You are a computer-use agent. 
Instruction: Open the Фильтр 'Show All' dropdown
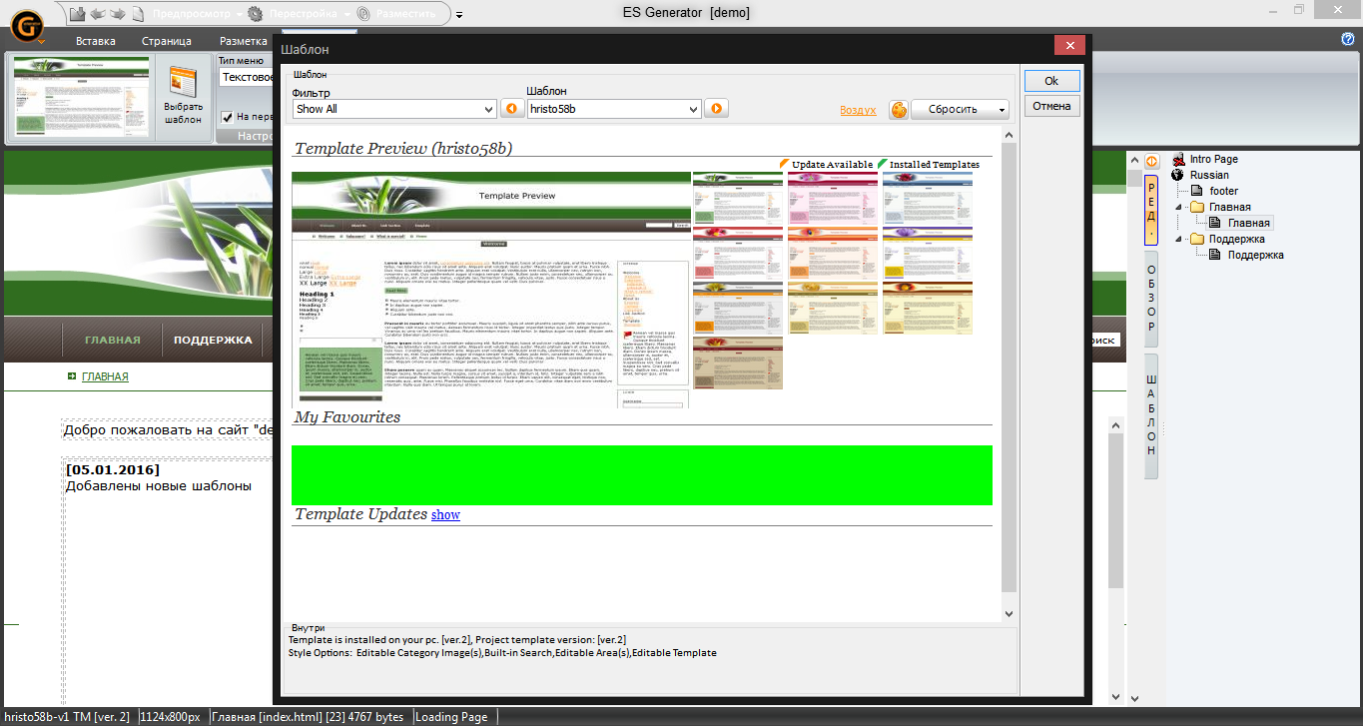(x=393, y=109)
